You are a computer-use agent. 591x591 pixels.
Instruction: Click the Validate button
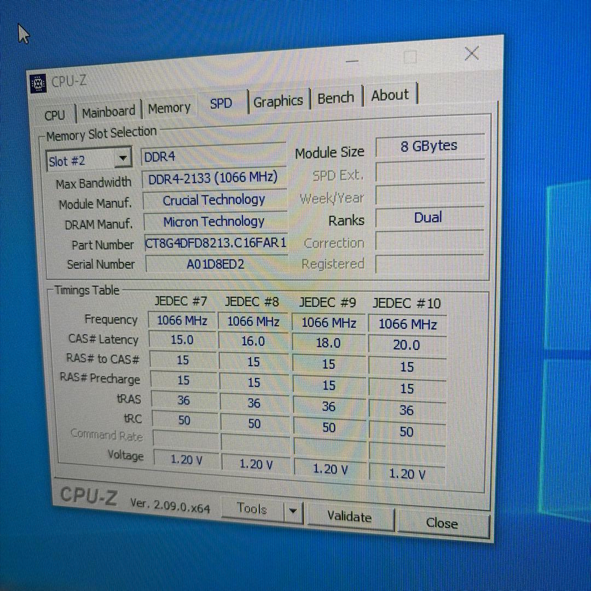click(x=350, y=517)
